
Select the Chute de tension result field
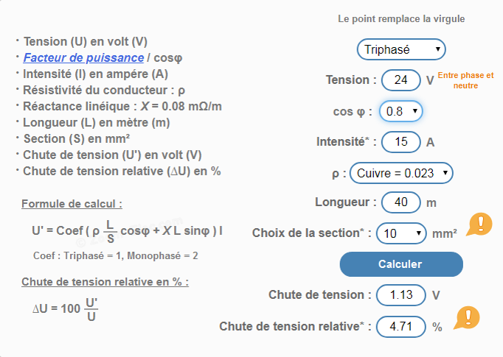401,295
